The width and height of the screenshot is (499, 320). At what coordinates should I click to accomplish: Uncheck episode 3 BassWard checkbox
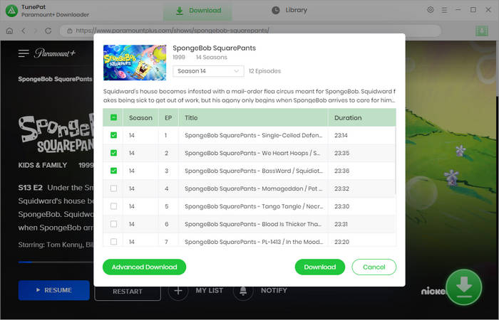113,171
